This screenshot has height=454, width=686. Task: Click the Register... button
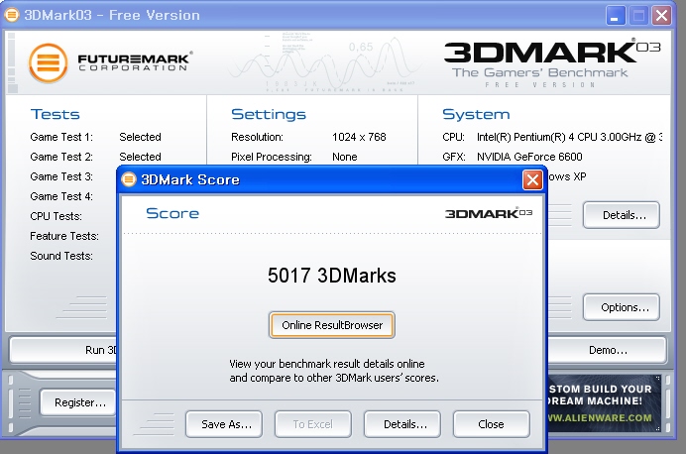click(x=78, y=402)
